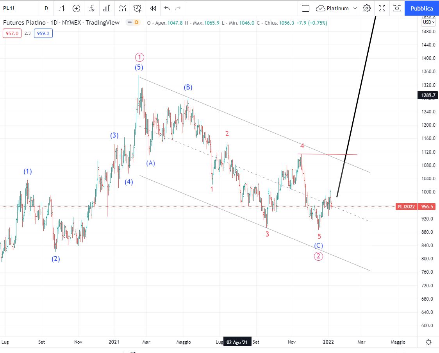Open chart settings gear in top toolbar
This screenshot has height=353, width=439.
pos(366,9)
